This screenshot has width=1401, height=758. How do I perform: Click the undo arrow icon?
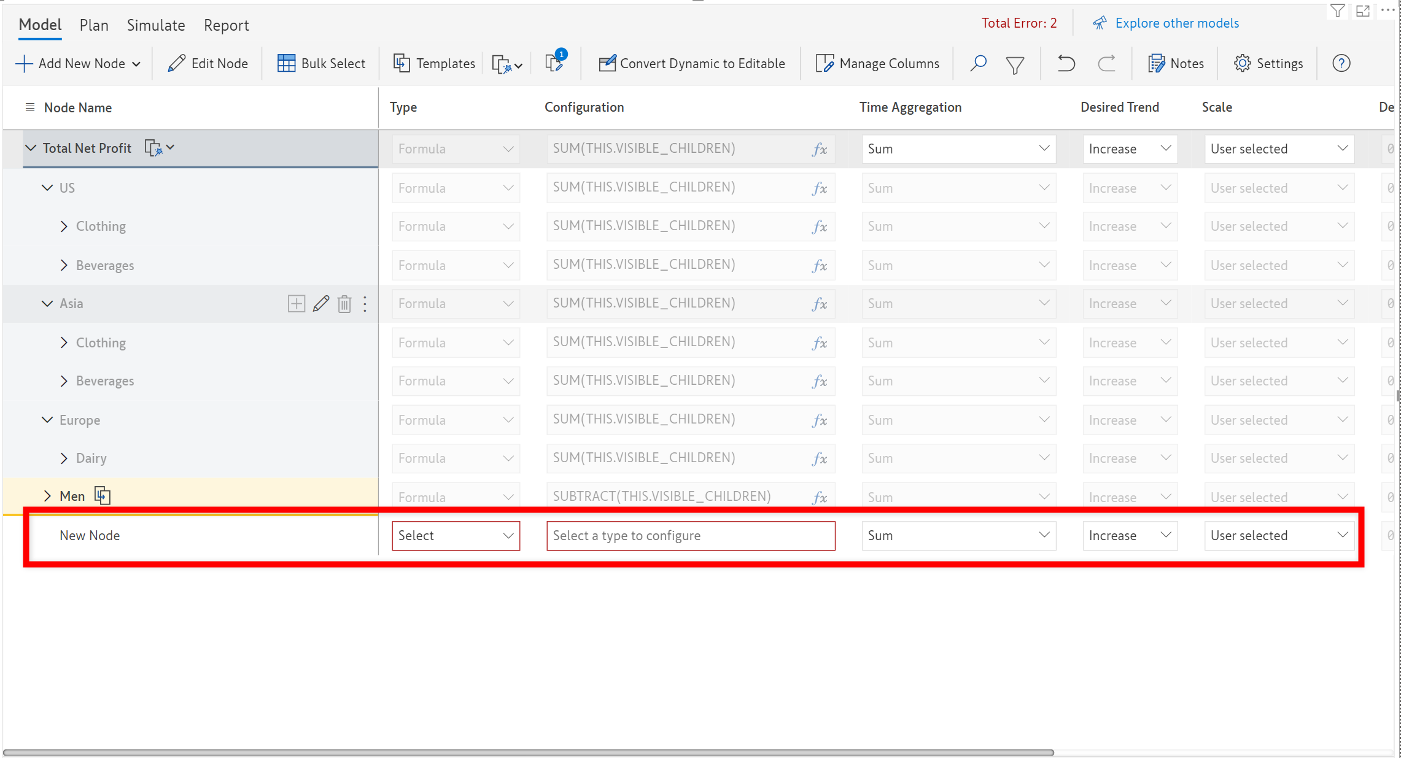coord(1066,63)
